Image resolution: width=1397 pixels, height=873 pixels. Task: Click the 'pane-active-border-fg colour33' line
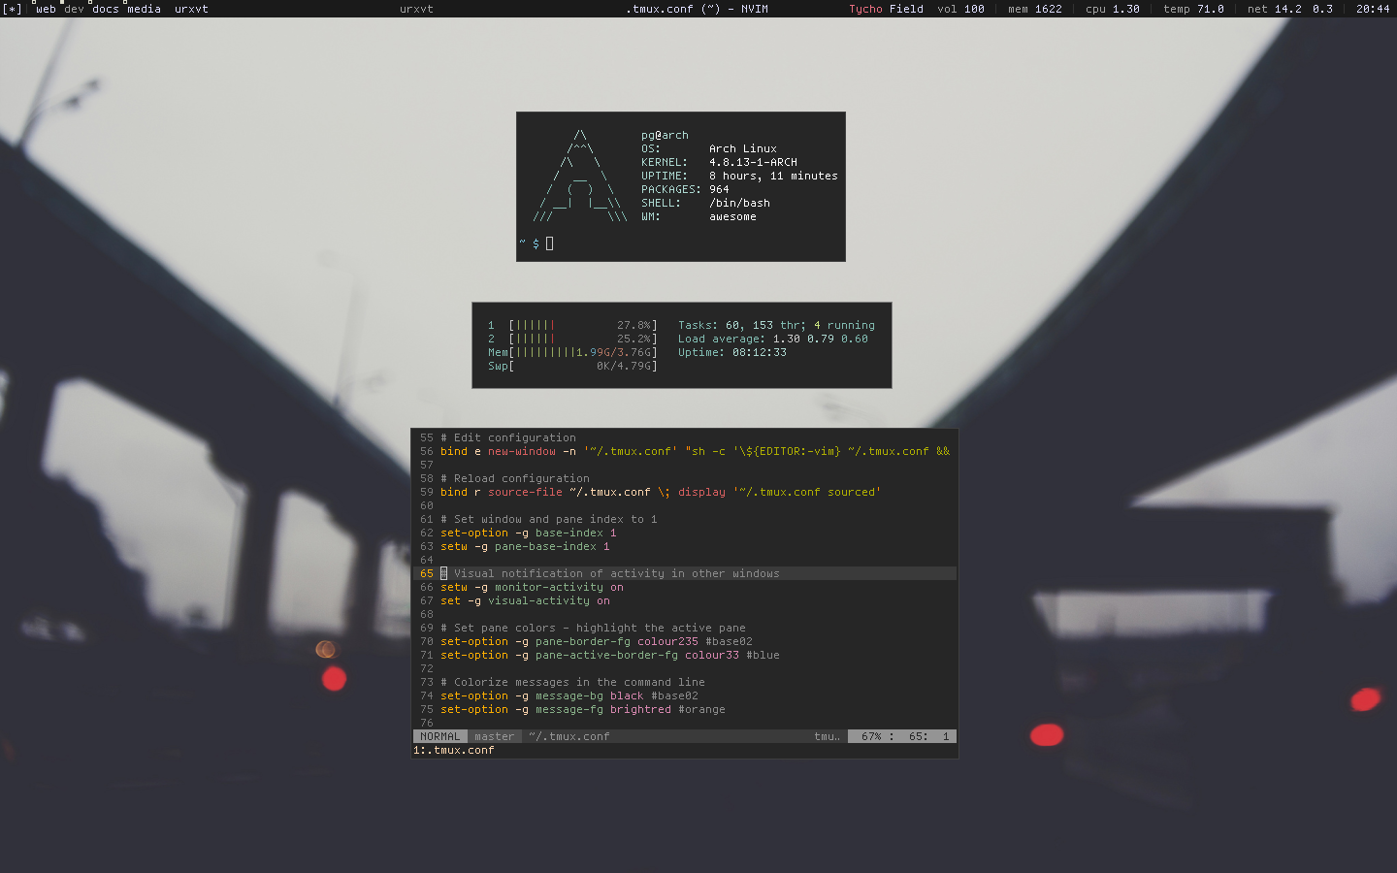(x=610, y=655)
